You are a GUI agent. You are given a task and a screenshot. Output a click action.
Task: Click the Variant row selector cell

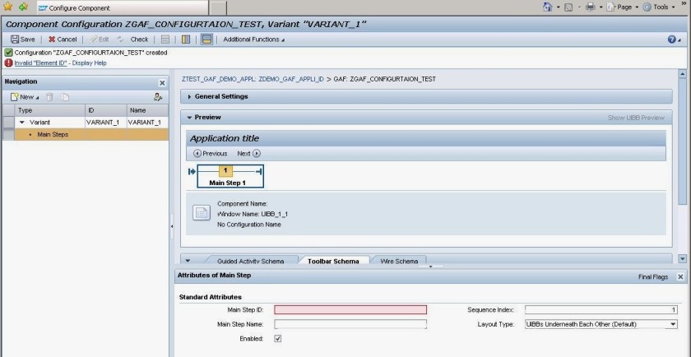[x=8, y=123]
